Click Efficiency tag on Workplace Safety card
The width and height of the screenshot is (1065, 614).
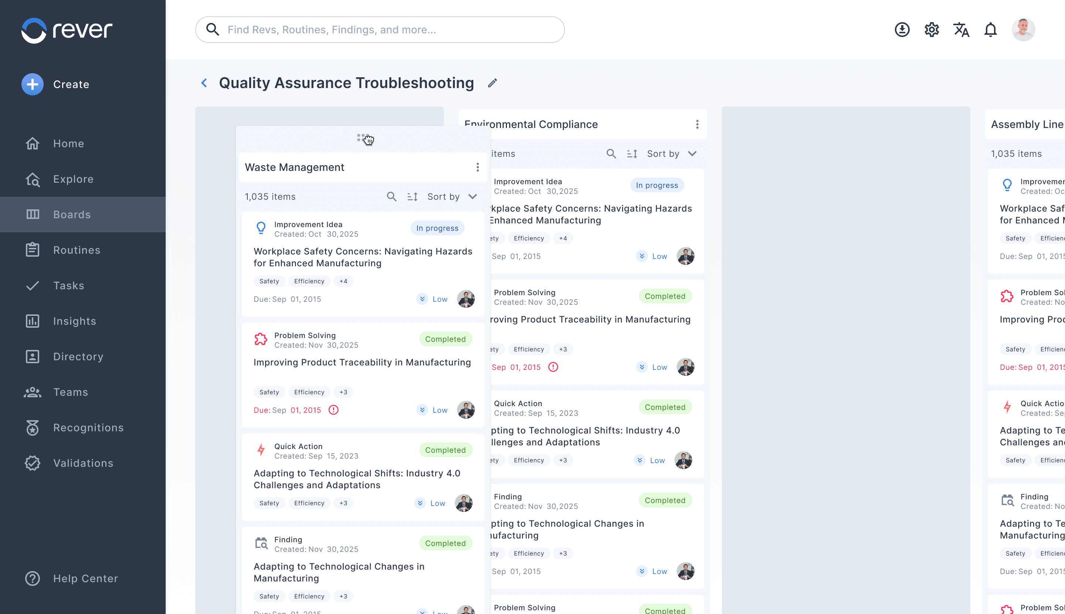pyautogui.click(x=309, y=281)
